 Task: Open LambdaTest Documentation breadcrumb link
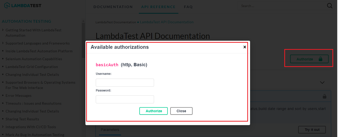pos(116,22)
